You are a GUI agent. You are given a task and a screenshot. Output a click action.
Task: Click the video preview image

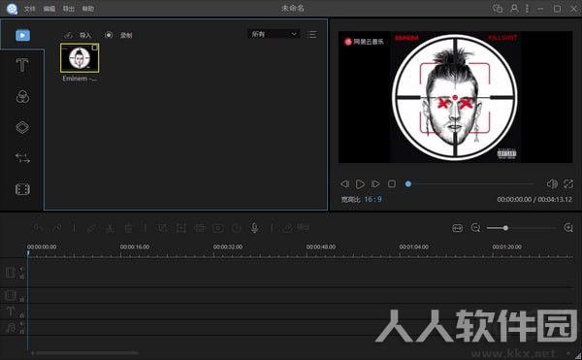point(455,97)
